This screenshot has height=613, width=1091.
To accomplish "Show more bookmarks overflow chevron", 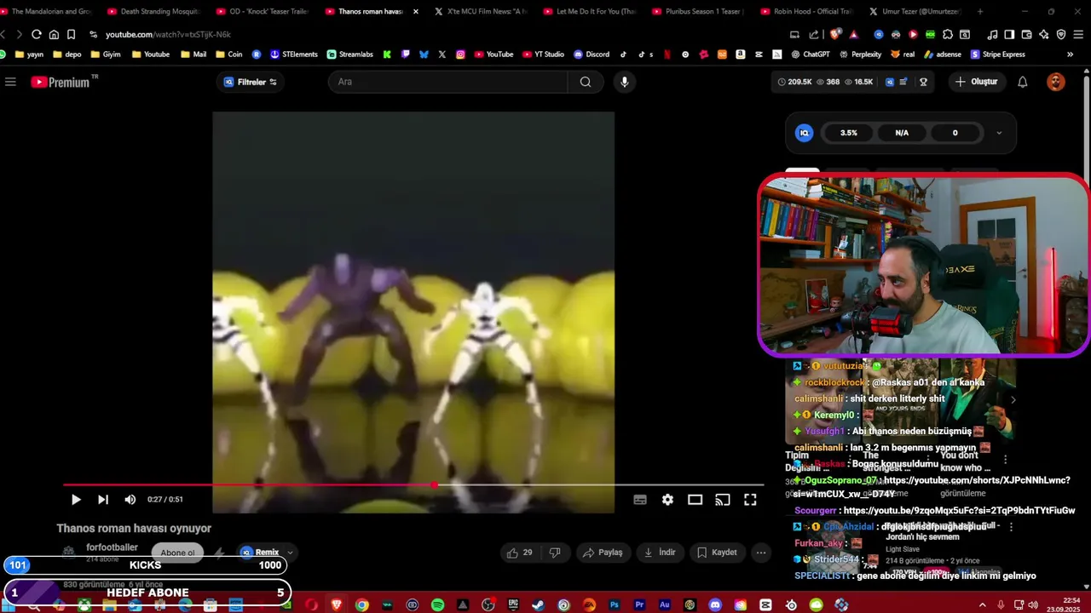I will pyautogui.click(x=1071, y=54).
